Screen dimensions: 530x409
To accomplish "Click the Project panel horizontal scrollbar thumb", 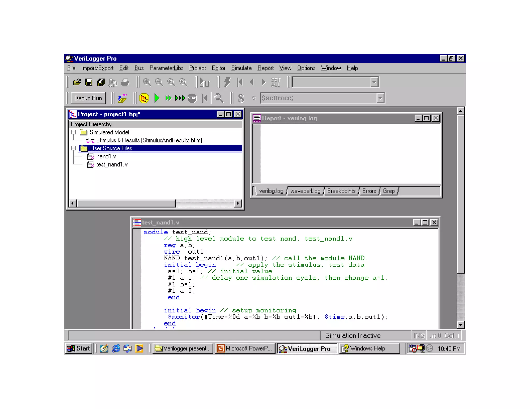I will click(x=126, y=203).
